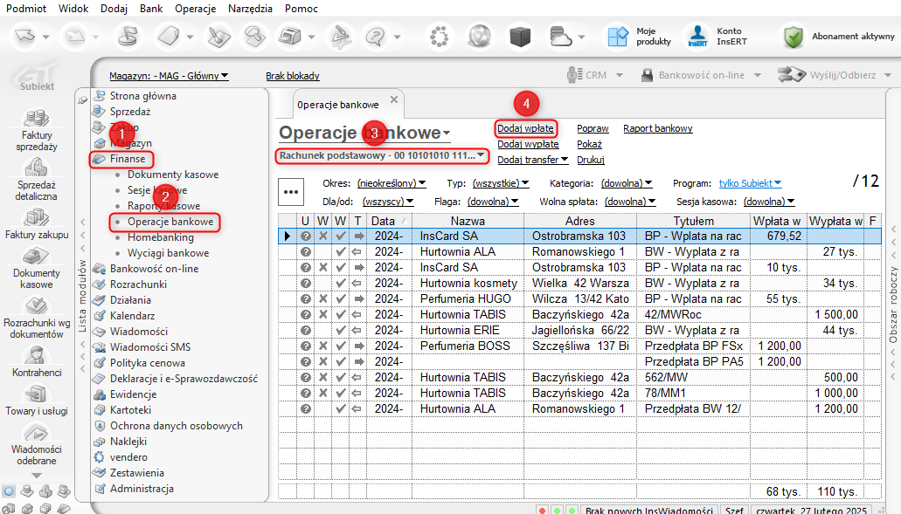This screenshot has width=901, height=514.
Task: Open the Polityka cenowa module
Action: [x=148, y=363]
